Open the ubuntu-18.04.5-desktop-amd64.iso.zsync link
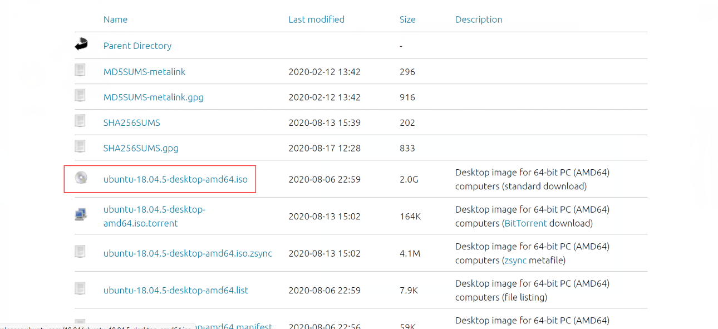Viewport: 718px width, 329px height. 188,253
